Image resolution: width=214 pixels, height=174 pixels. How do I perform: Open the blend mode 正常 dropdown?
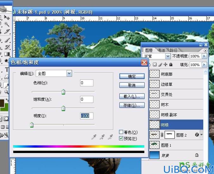tap(168, 56)
